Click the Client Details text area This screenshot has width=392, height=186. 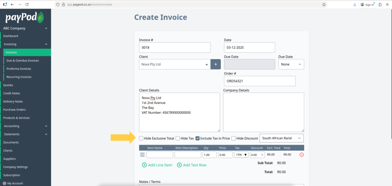click(x=180, y=112)
